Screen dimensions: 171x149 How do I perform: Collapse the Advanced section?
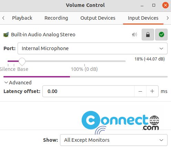coord(18,83)
